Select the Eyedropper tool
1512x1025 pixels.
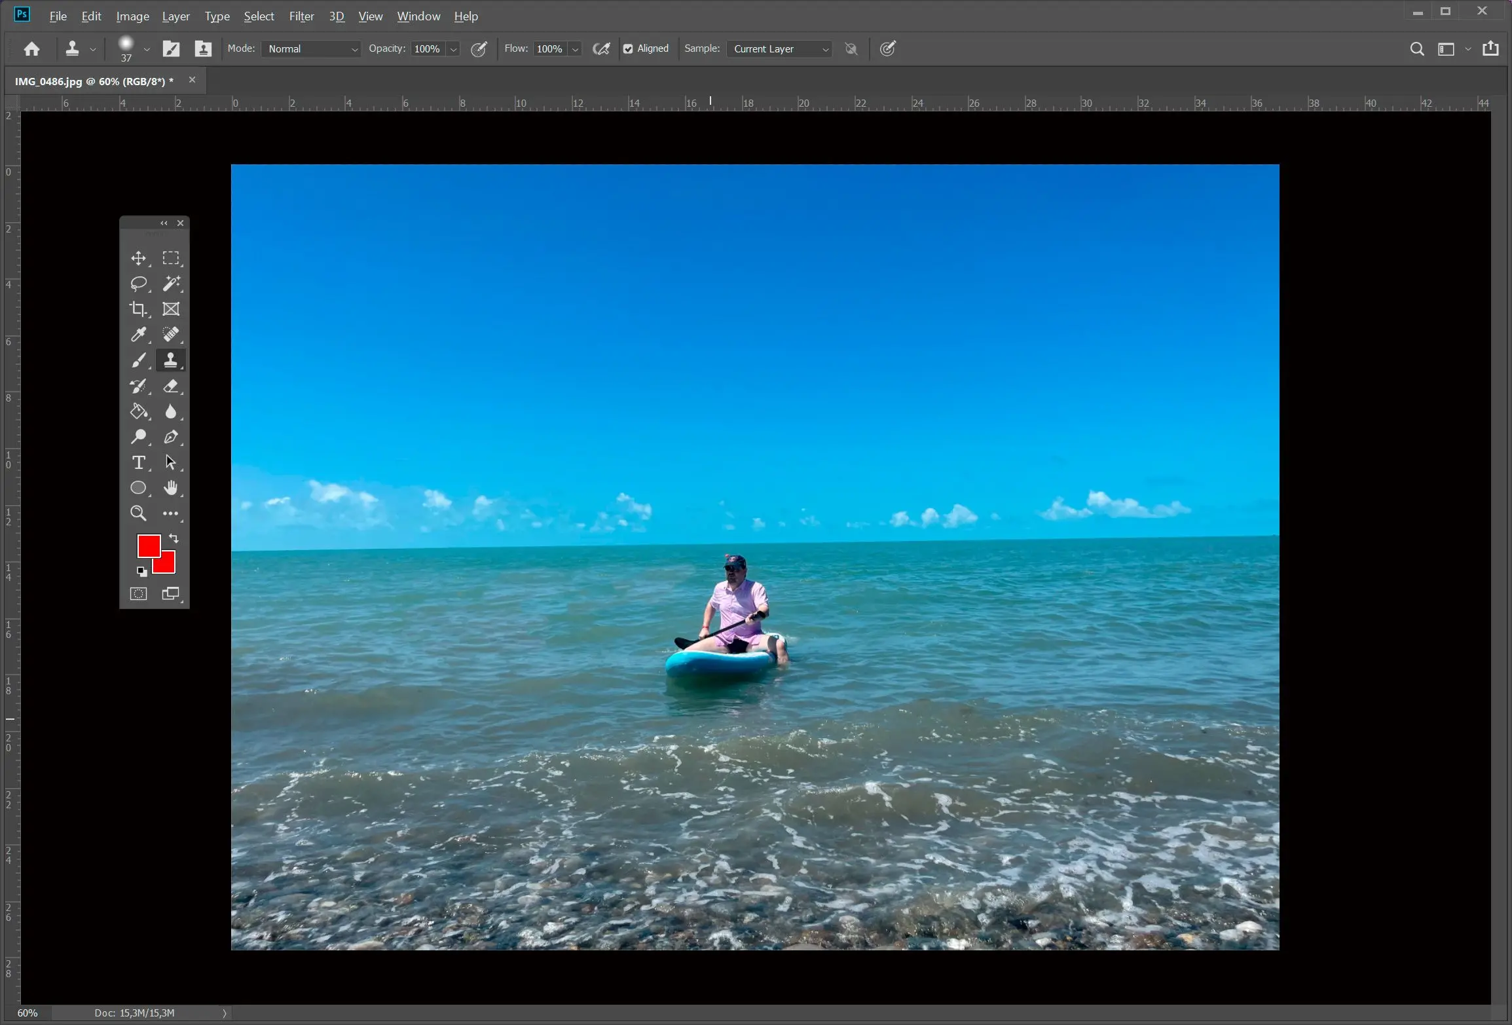point(138,334)
